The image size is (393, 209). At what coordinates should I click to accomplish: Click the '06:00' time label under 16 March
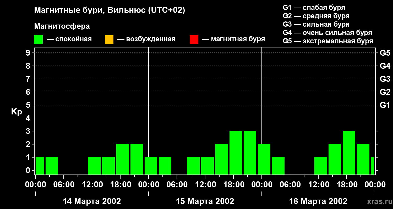coord(290,185)
